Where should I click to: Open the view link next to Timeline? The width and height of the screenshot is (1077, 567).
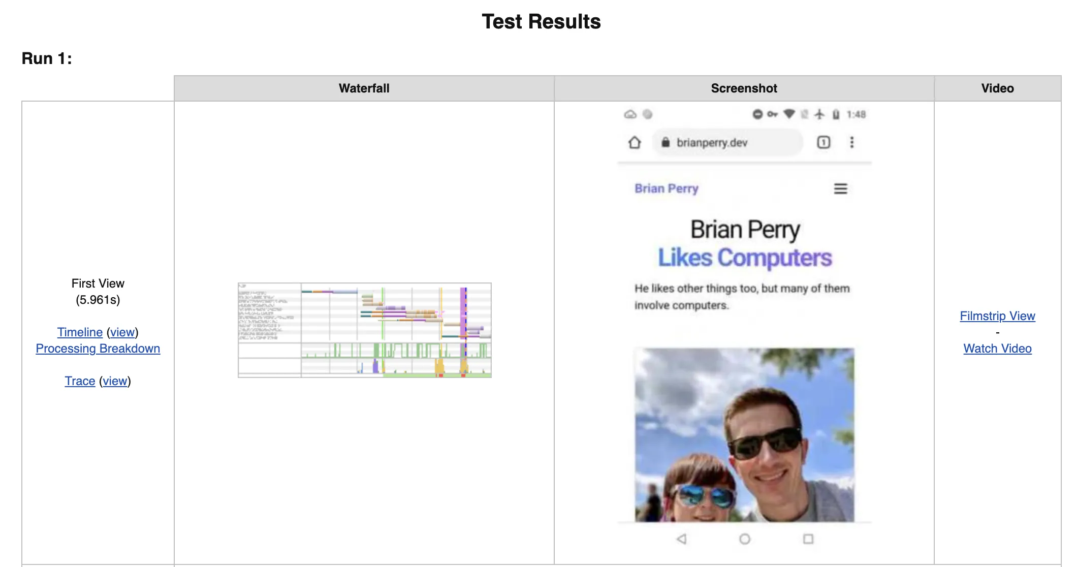point(122,332)
